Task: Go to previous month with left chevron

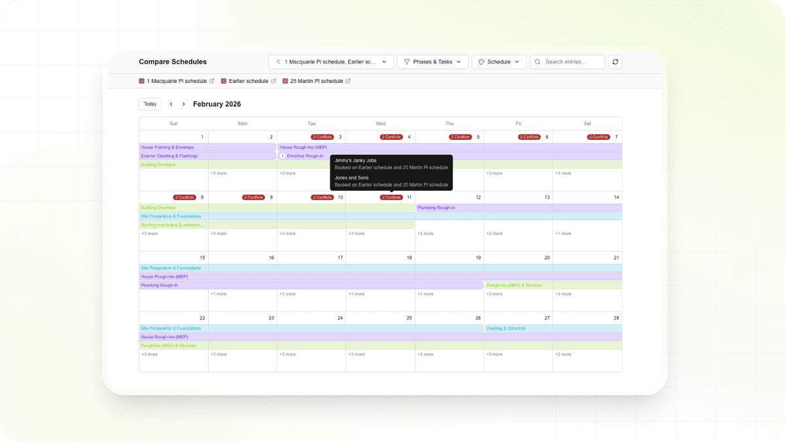Action: [171, 104]
